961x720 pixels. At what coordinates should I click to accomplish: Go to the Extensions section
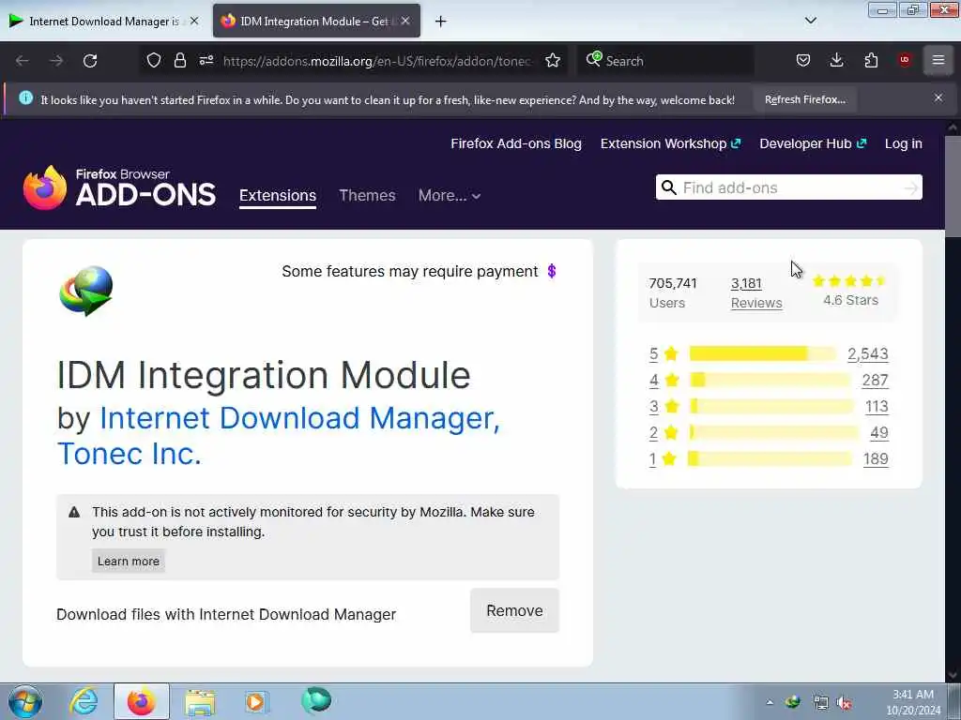278,195
